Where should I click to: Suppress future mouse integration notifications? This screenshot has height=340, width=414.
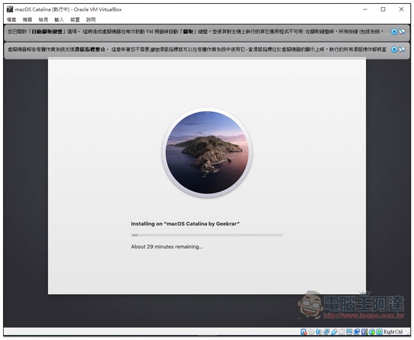click(x=402, y=49)
